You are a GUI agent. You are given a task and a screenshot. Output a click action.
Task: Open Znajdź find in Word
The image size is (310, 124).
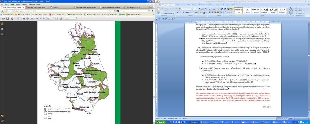pyautogui.click(x=300, y=8)
